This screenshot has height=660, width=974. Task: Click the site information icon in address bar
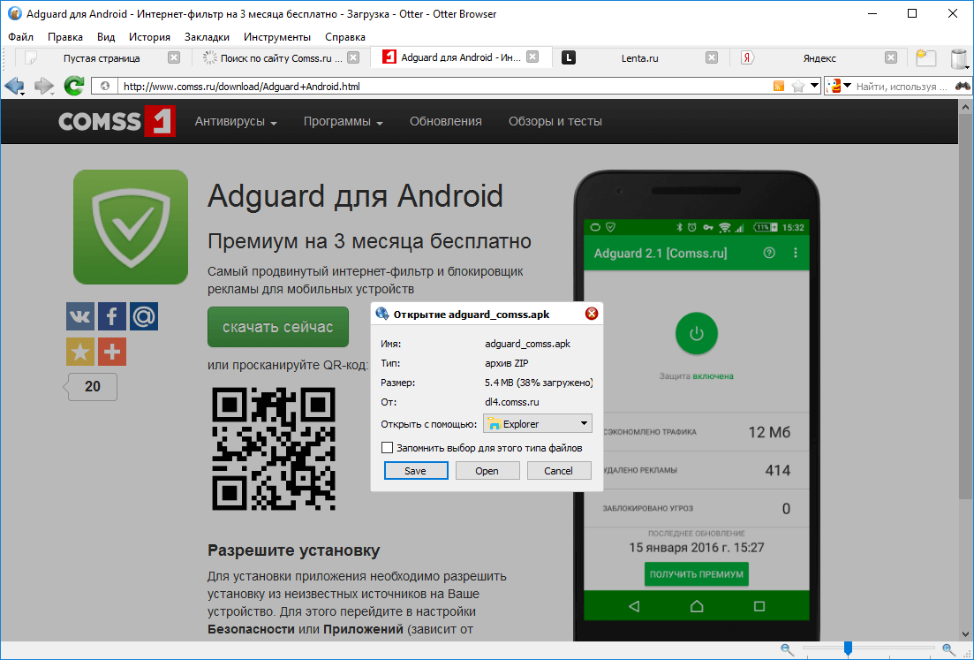tap(105, 87)
